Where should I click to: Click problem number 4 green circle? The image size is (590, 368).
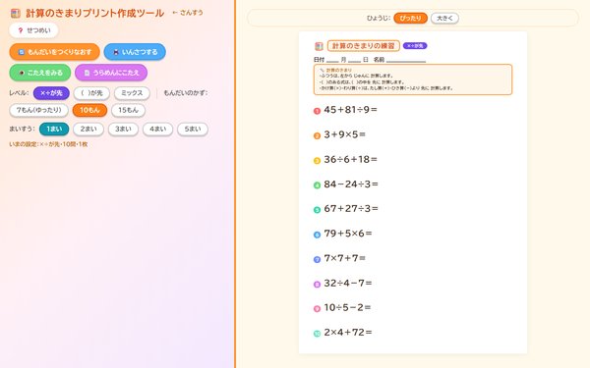coord(317,185)
